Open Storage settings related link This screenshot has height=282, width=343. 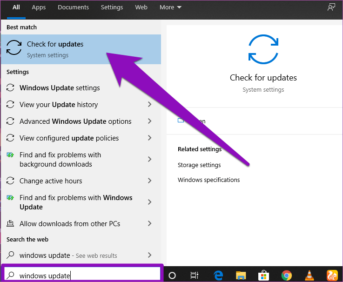tap(199, 165)
